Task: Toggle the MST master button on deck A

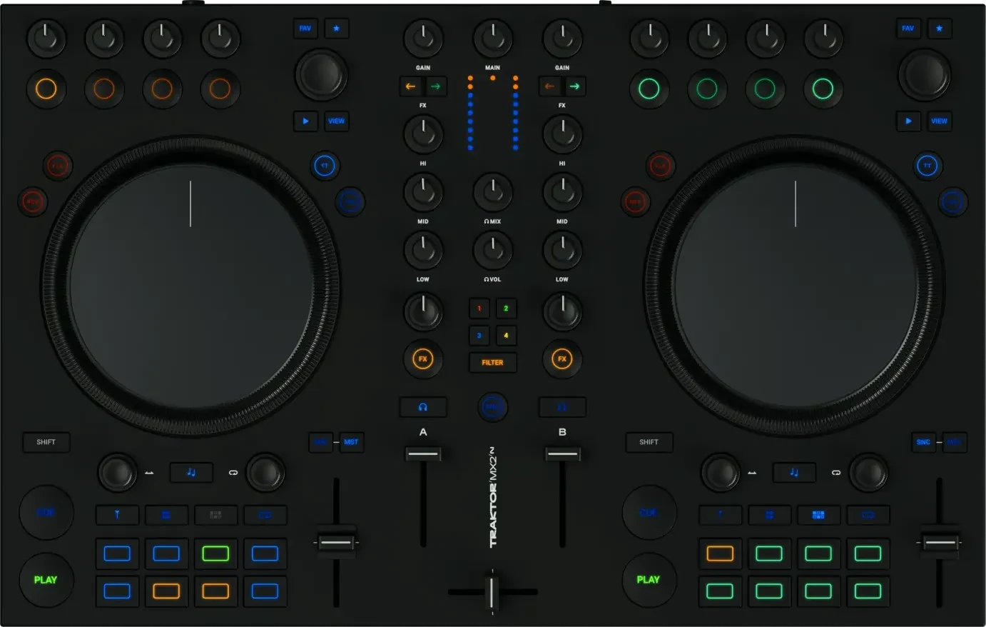Action: point(351,442)
